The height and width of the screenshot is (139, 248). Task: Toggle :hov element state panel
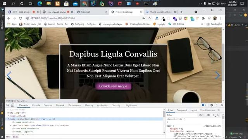tap(201, 115)
